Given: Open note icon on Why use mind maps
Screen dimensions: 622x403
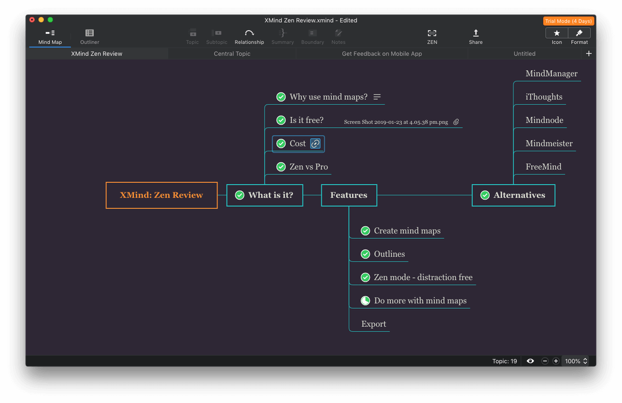Looking at the screenshot, I should click(377, 97).
